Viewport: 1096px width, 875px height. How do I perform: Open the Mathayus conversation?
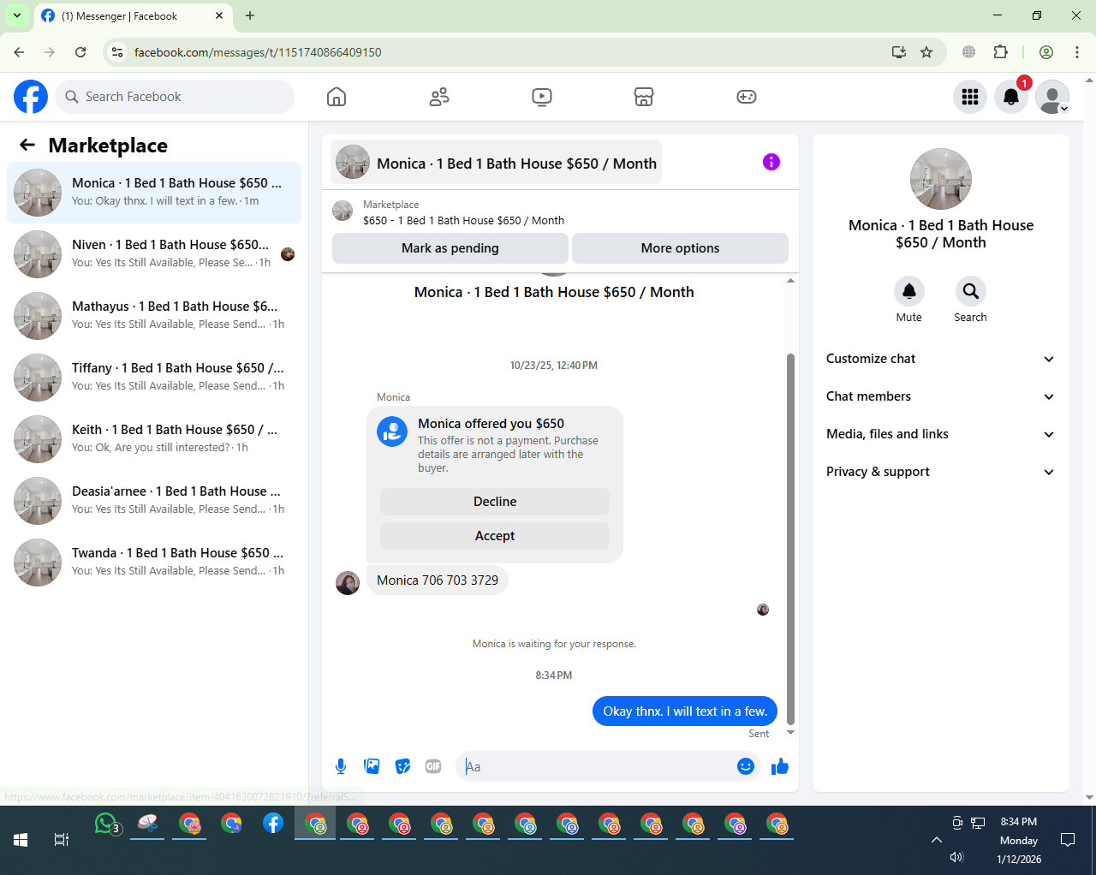click(154, 316)
